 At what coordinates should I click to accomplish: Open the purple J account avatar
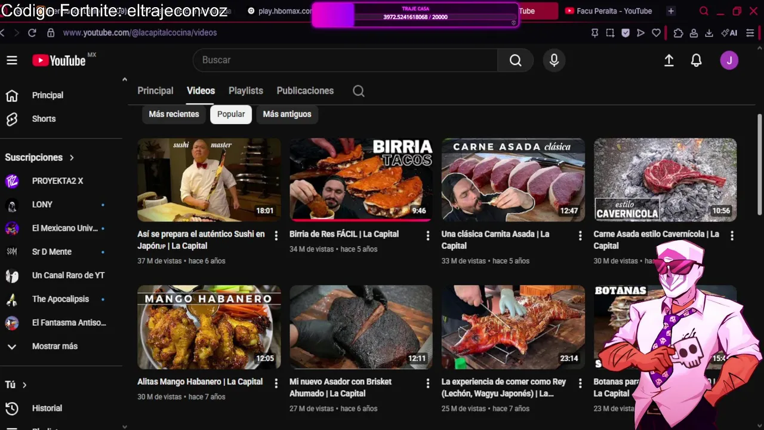729,60
